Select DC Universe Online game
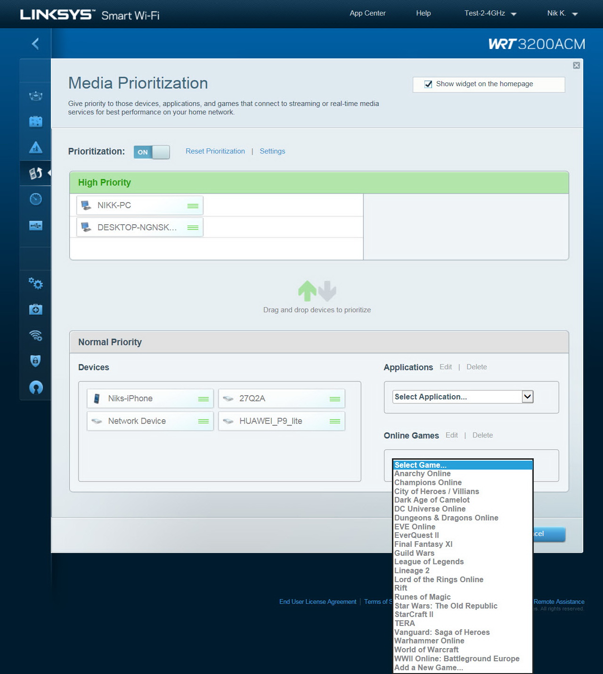 tap(463, 509)
